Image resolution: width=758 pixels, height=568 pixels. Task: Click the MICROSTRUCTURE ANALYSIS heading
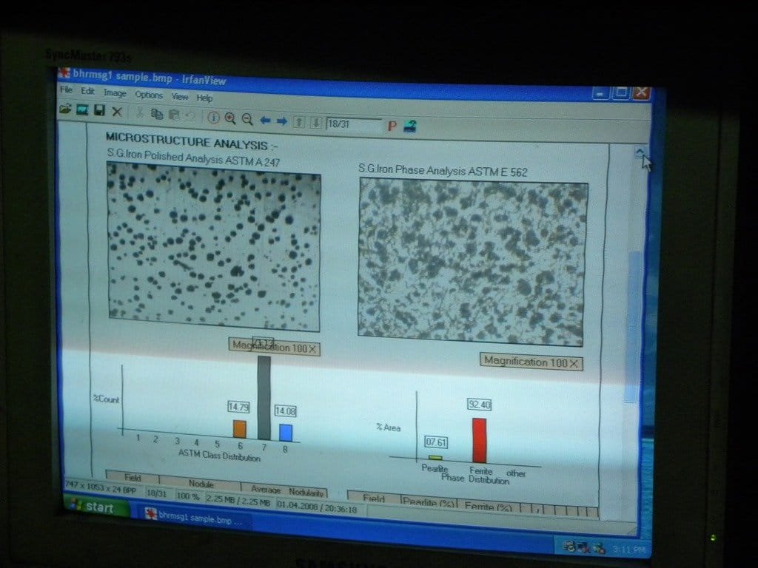coord(192,141)
